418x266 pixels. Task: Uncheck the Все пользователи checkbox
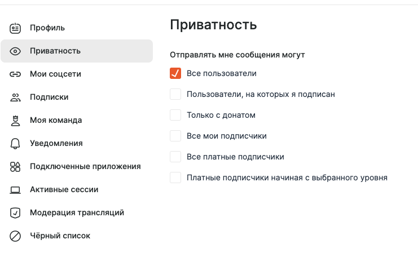pos(175,73)
